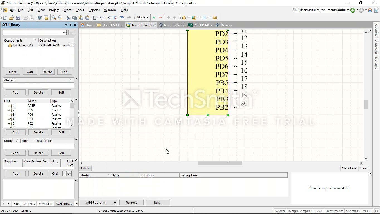
Task: Click the Place button under Components
Action: tap(13, 72)
